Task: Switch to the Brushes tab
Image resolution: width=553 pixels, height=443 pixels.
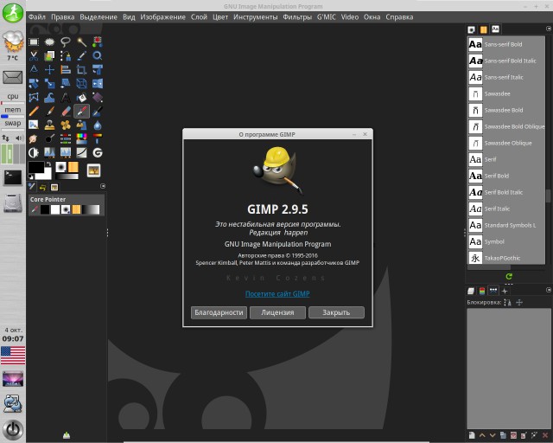Action: pyautogui.click(x=472, y=29)
